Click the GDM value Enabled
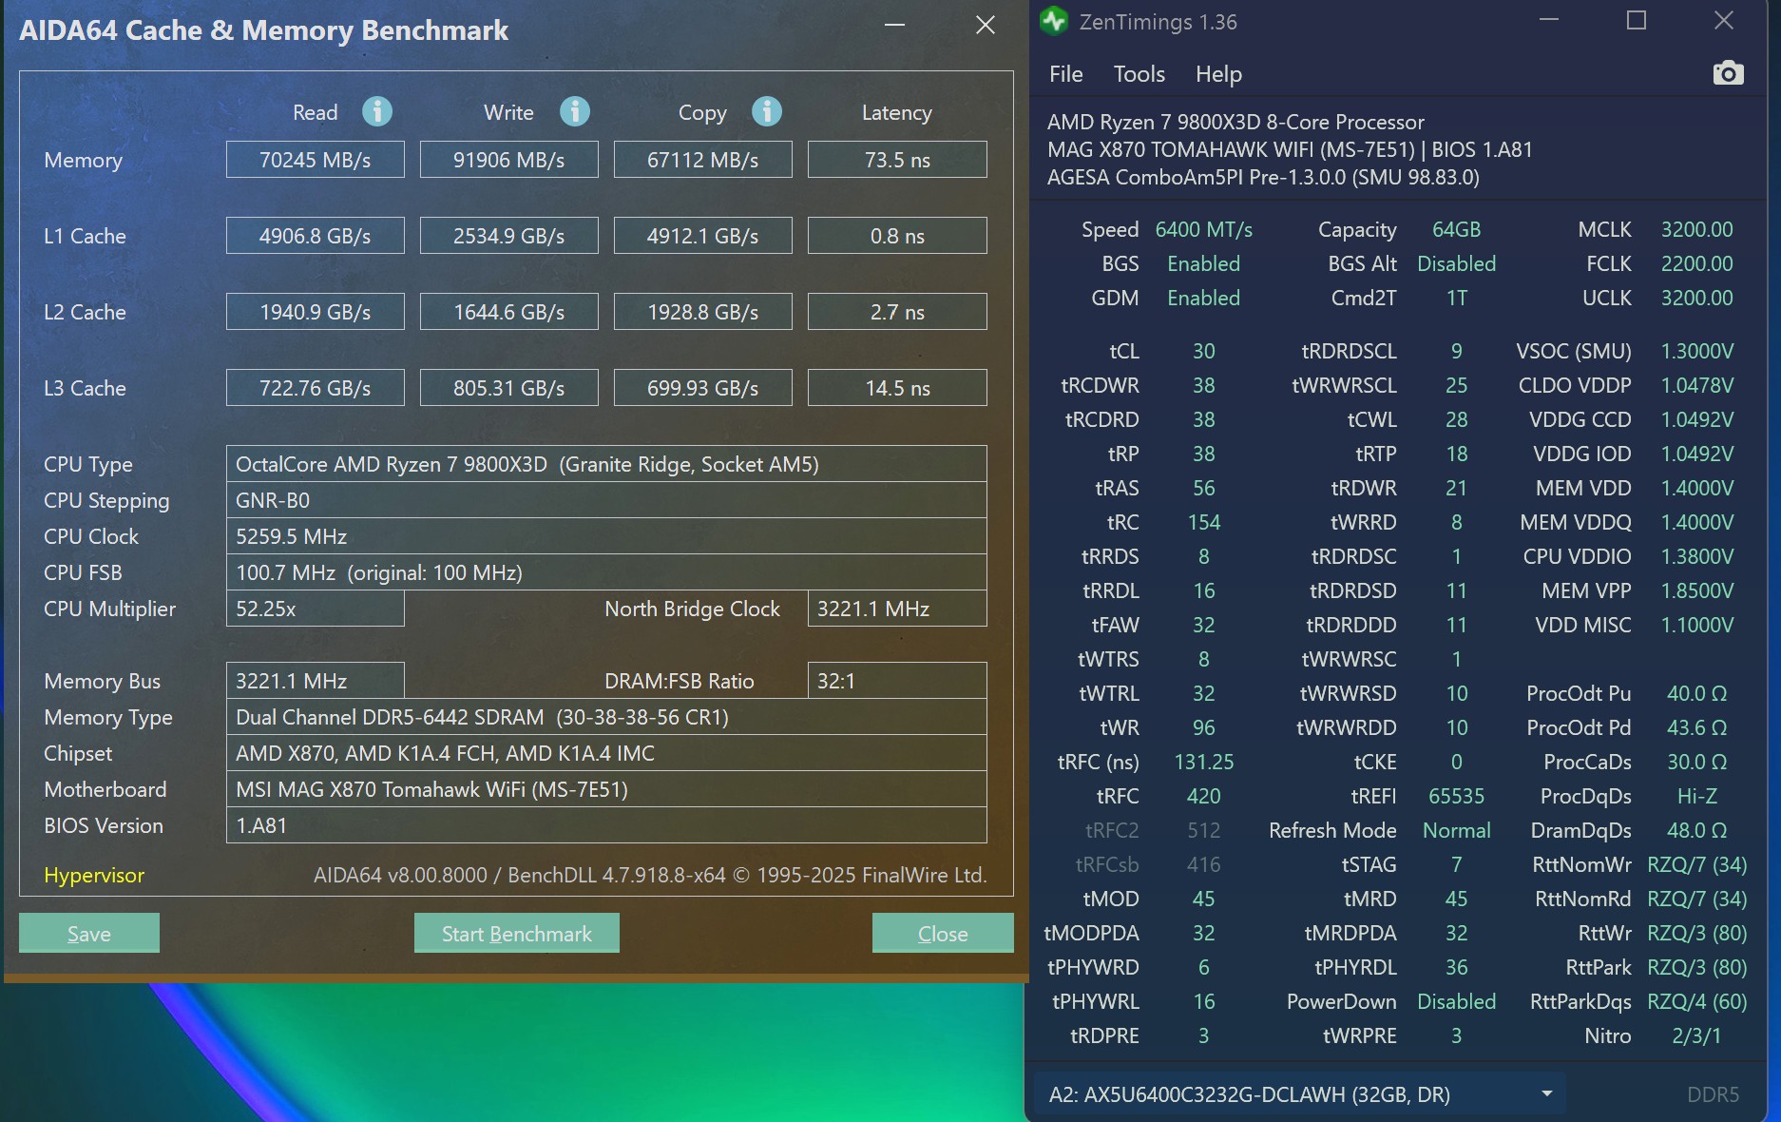This screenshot has width=1781, height=1122. [x=1203, y=298]
